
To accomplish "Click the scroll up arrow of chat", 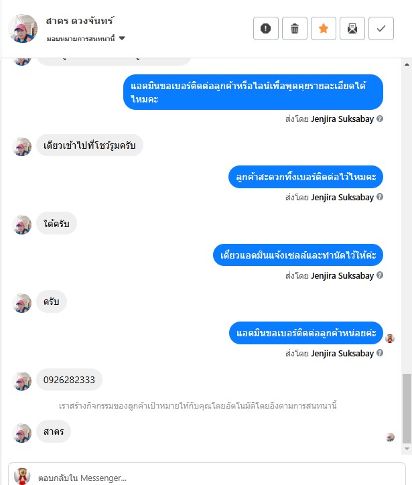I will [x=407, y=64].
